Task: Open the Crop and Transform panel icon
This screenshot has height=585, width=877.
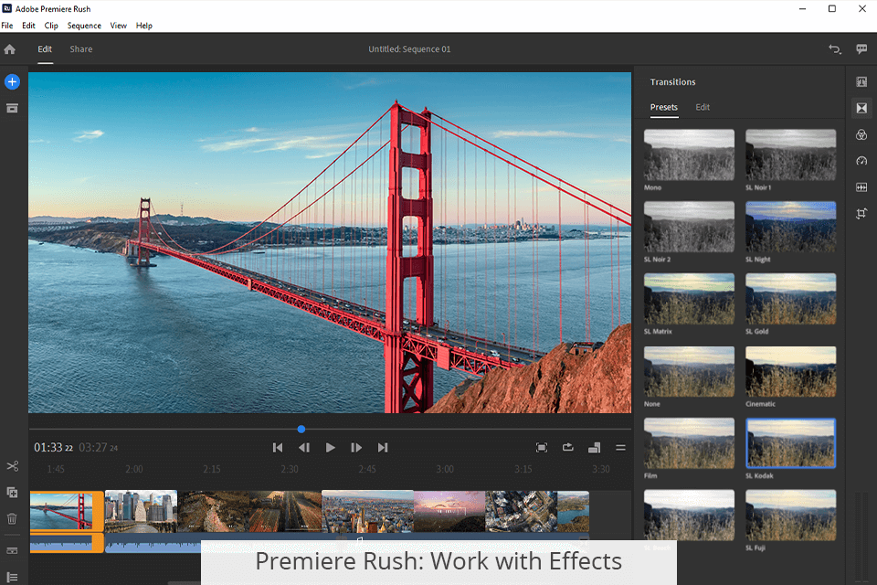Action: (x=861, y=214)
